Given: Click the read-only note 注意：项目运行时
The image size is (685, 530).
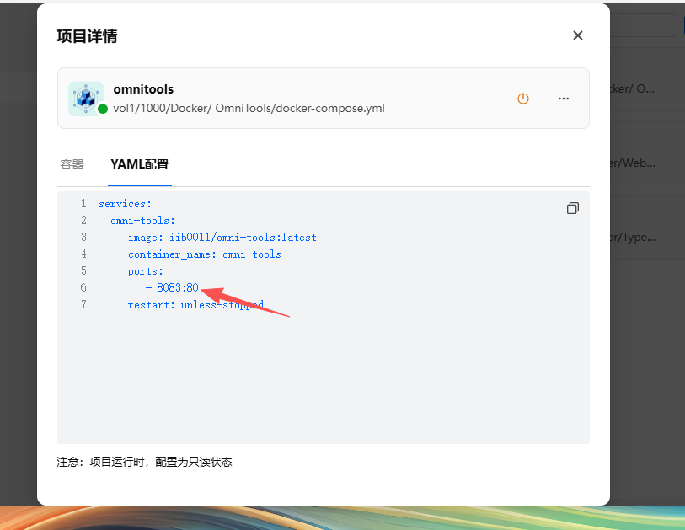Looking at the screenshot, I should point(145,462).
